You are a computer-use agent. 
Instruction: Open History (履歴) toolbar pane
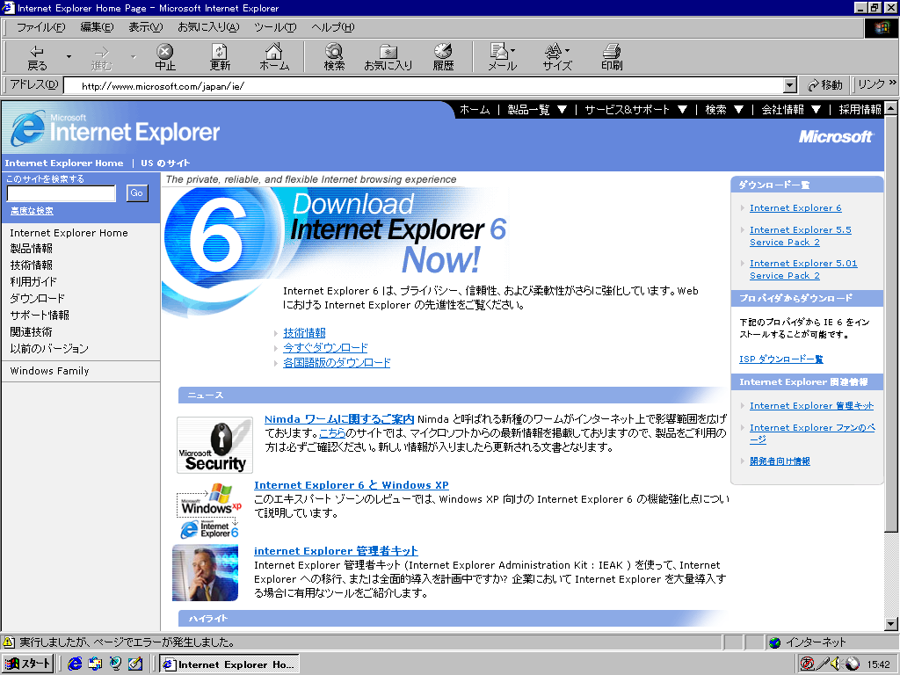443,57
